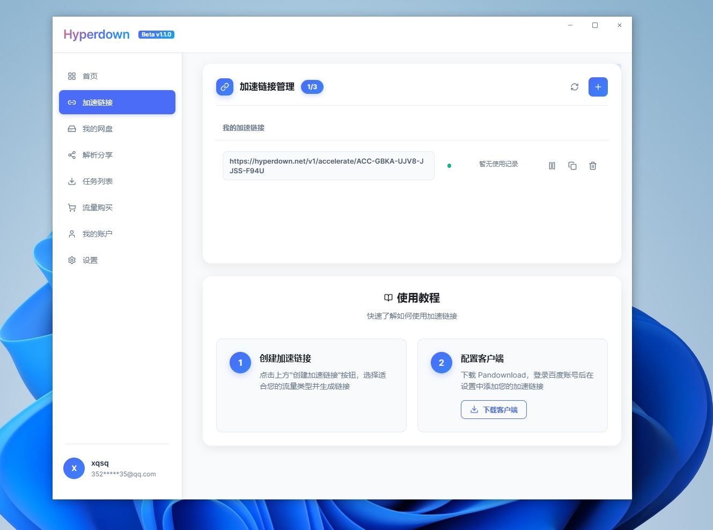Select the hyperdown.net accelerate URL text
The width and height of the screenshot is (713, 530).
[328, 166]
